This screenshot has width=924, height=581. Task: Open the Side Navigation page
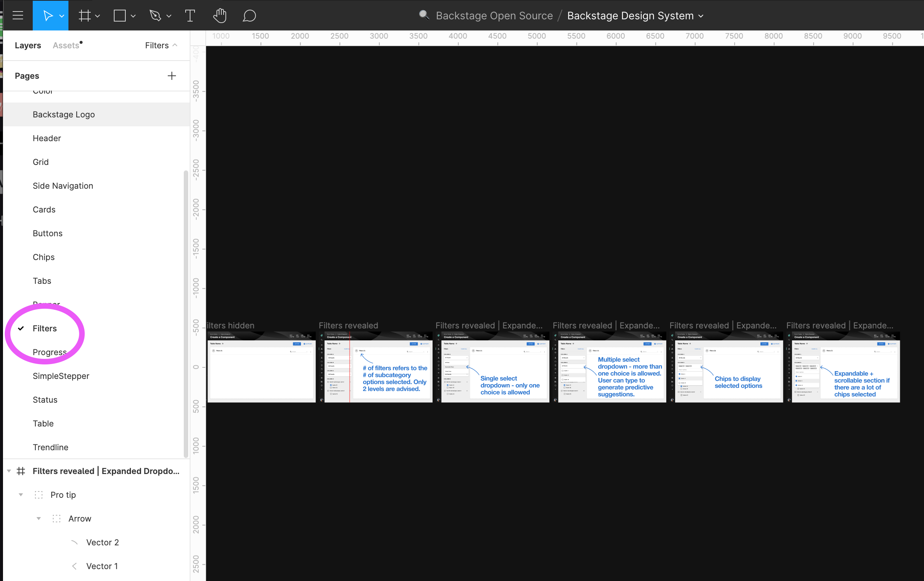pyautogui.click(x=96, y=185)
